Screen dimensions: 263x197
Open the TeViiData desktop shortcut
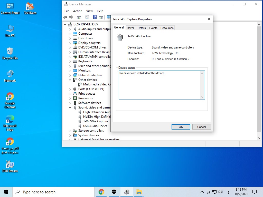click(30, 9)
